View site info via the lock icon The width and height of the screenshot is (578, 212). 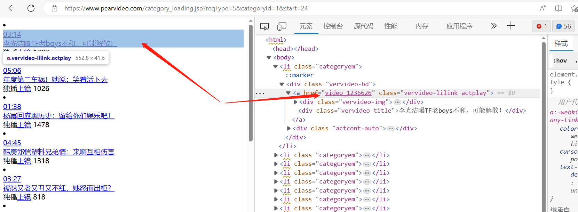[x=54, y=8]
